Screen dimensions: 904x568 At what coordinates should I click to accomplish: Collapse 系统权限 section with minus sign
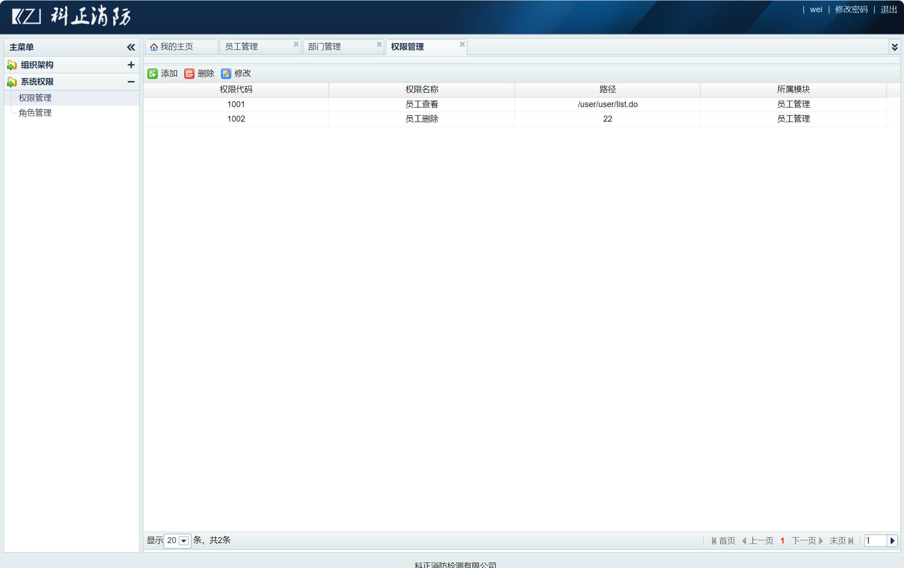(x=131, y=82)
